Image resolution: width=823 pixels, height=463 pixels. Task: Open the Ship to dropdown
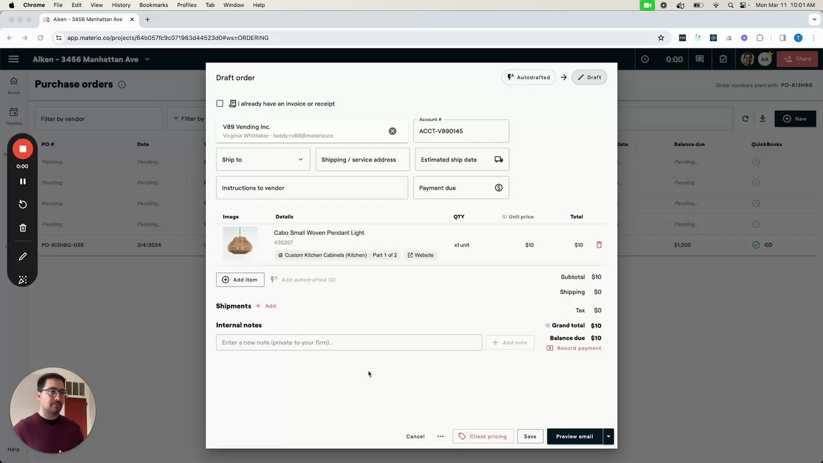click(x=263, y=159)
